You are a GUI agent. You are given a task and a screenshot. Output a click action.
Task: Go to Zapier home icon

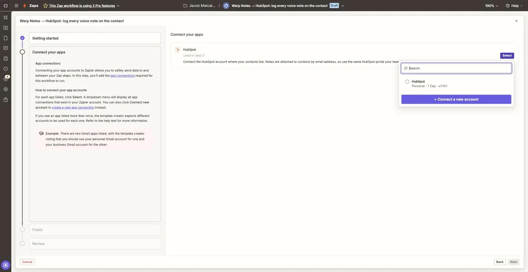click(6, 6)
